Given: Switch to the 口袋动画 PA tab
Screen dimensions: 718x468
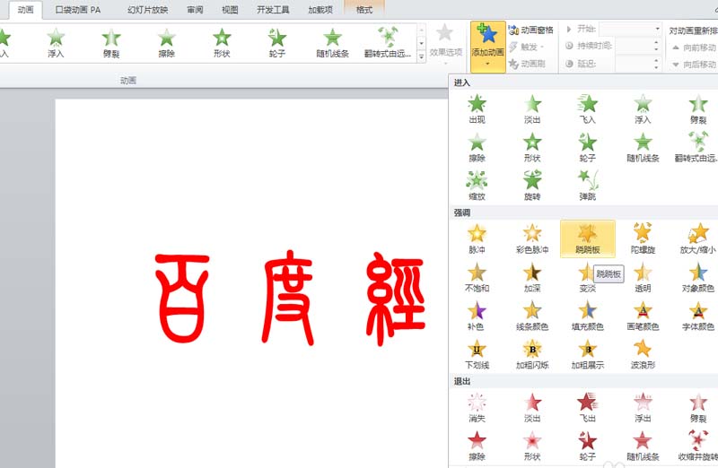Looking at the screenshot, I should click(77, 10).
